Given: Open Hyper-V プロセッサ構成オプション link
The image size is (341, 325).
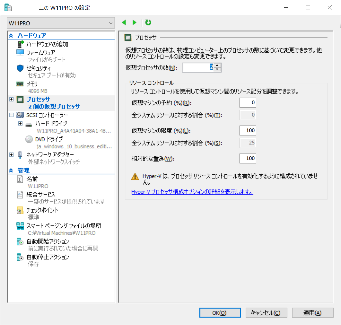Looking at the screenshot, I should click(192, 192).
